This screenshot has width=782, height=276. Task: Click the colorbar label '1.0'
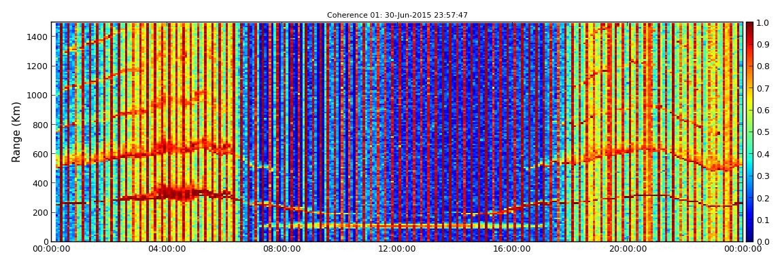(762, 23)
